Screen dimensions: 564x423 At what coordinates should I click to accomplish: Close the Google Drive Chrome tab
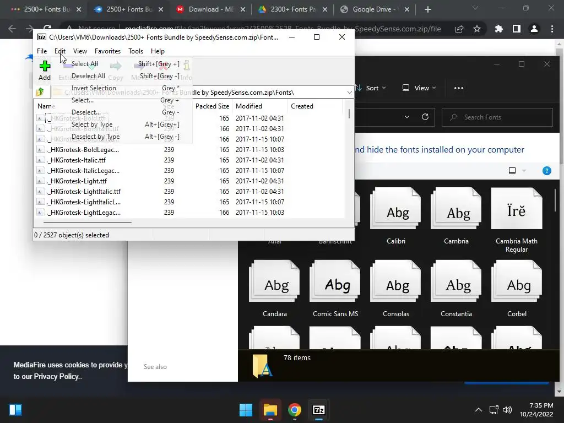point(407,9)
